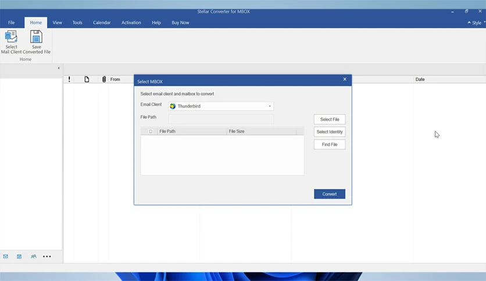Expand the Style menu in ribbon corner
486x281 pixels.
click(476, 23)
